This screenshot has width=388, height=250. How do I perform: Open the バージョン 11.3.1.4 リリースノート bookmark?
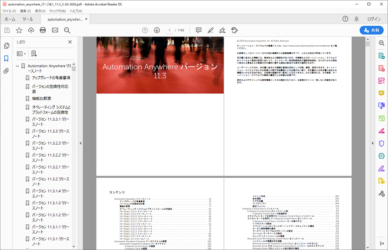coord(50,193)
